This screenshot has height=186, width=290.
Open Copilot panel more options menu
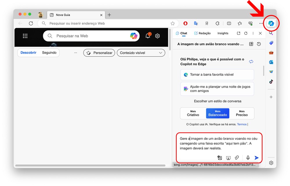pos(253,33)
